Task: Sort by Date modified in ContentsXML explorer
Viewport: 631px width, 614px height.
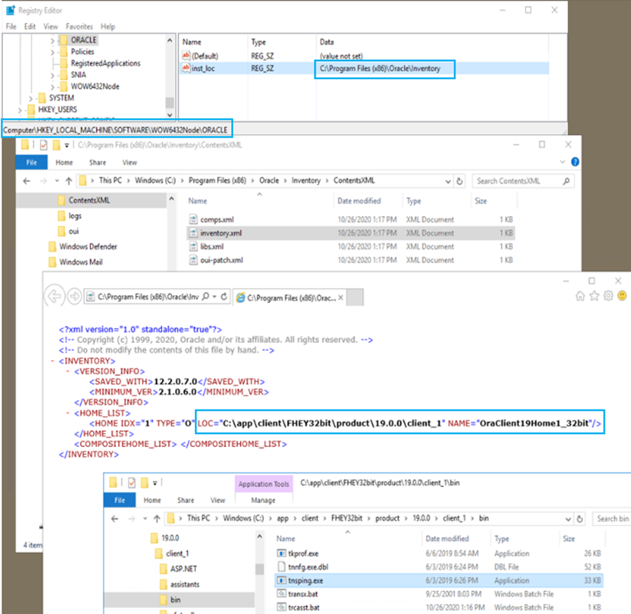Action: [x=359, y=201]
